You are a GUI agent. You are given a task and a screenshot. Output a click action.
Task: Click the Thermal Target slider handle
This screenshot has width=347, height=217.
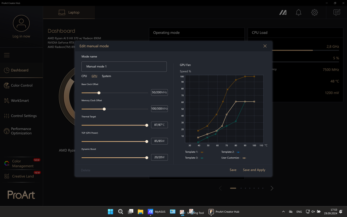click(147, 125)
